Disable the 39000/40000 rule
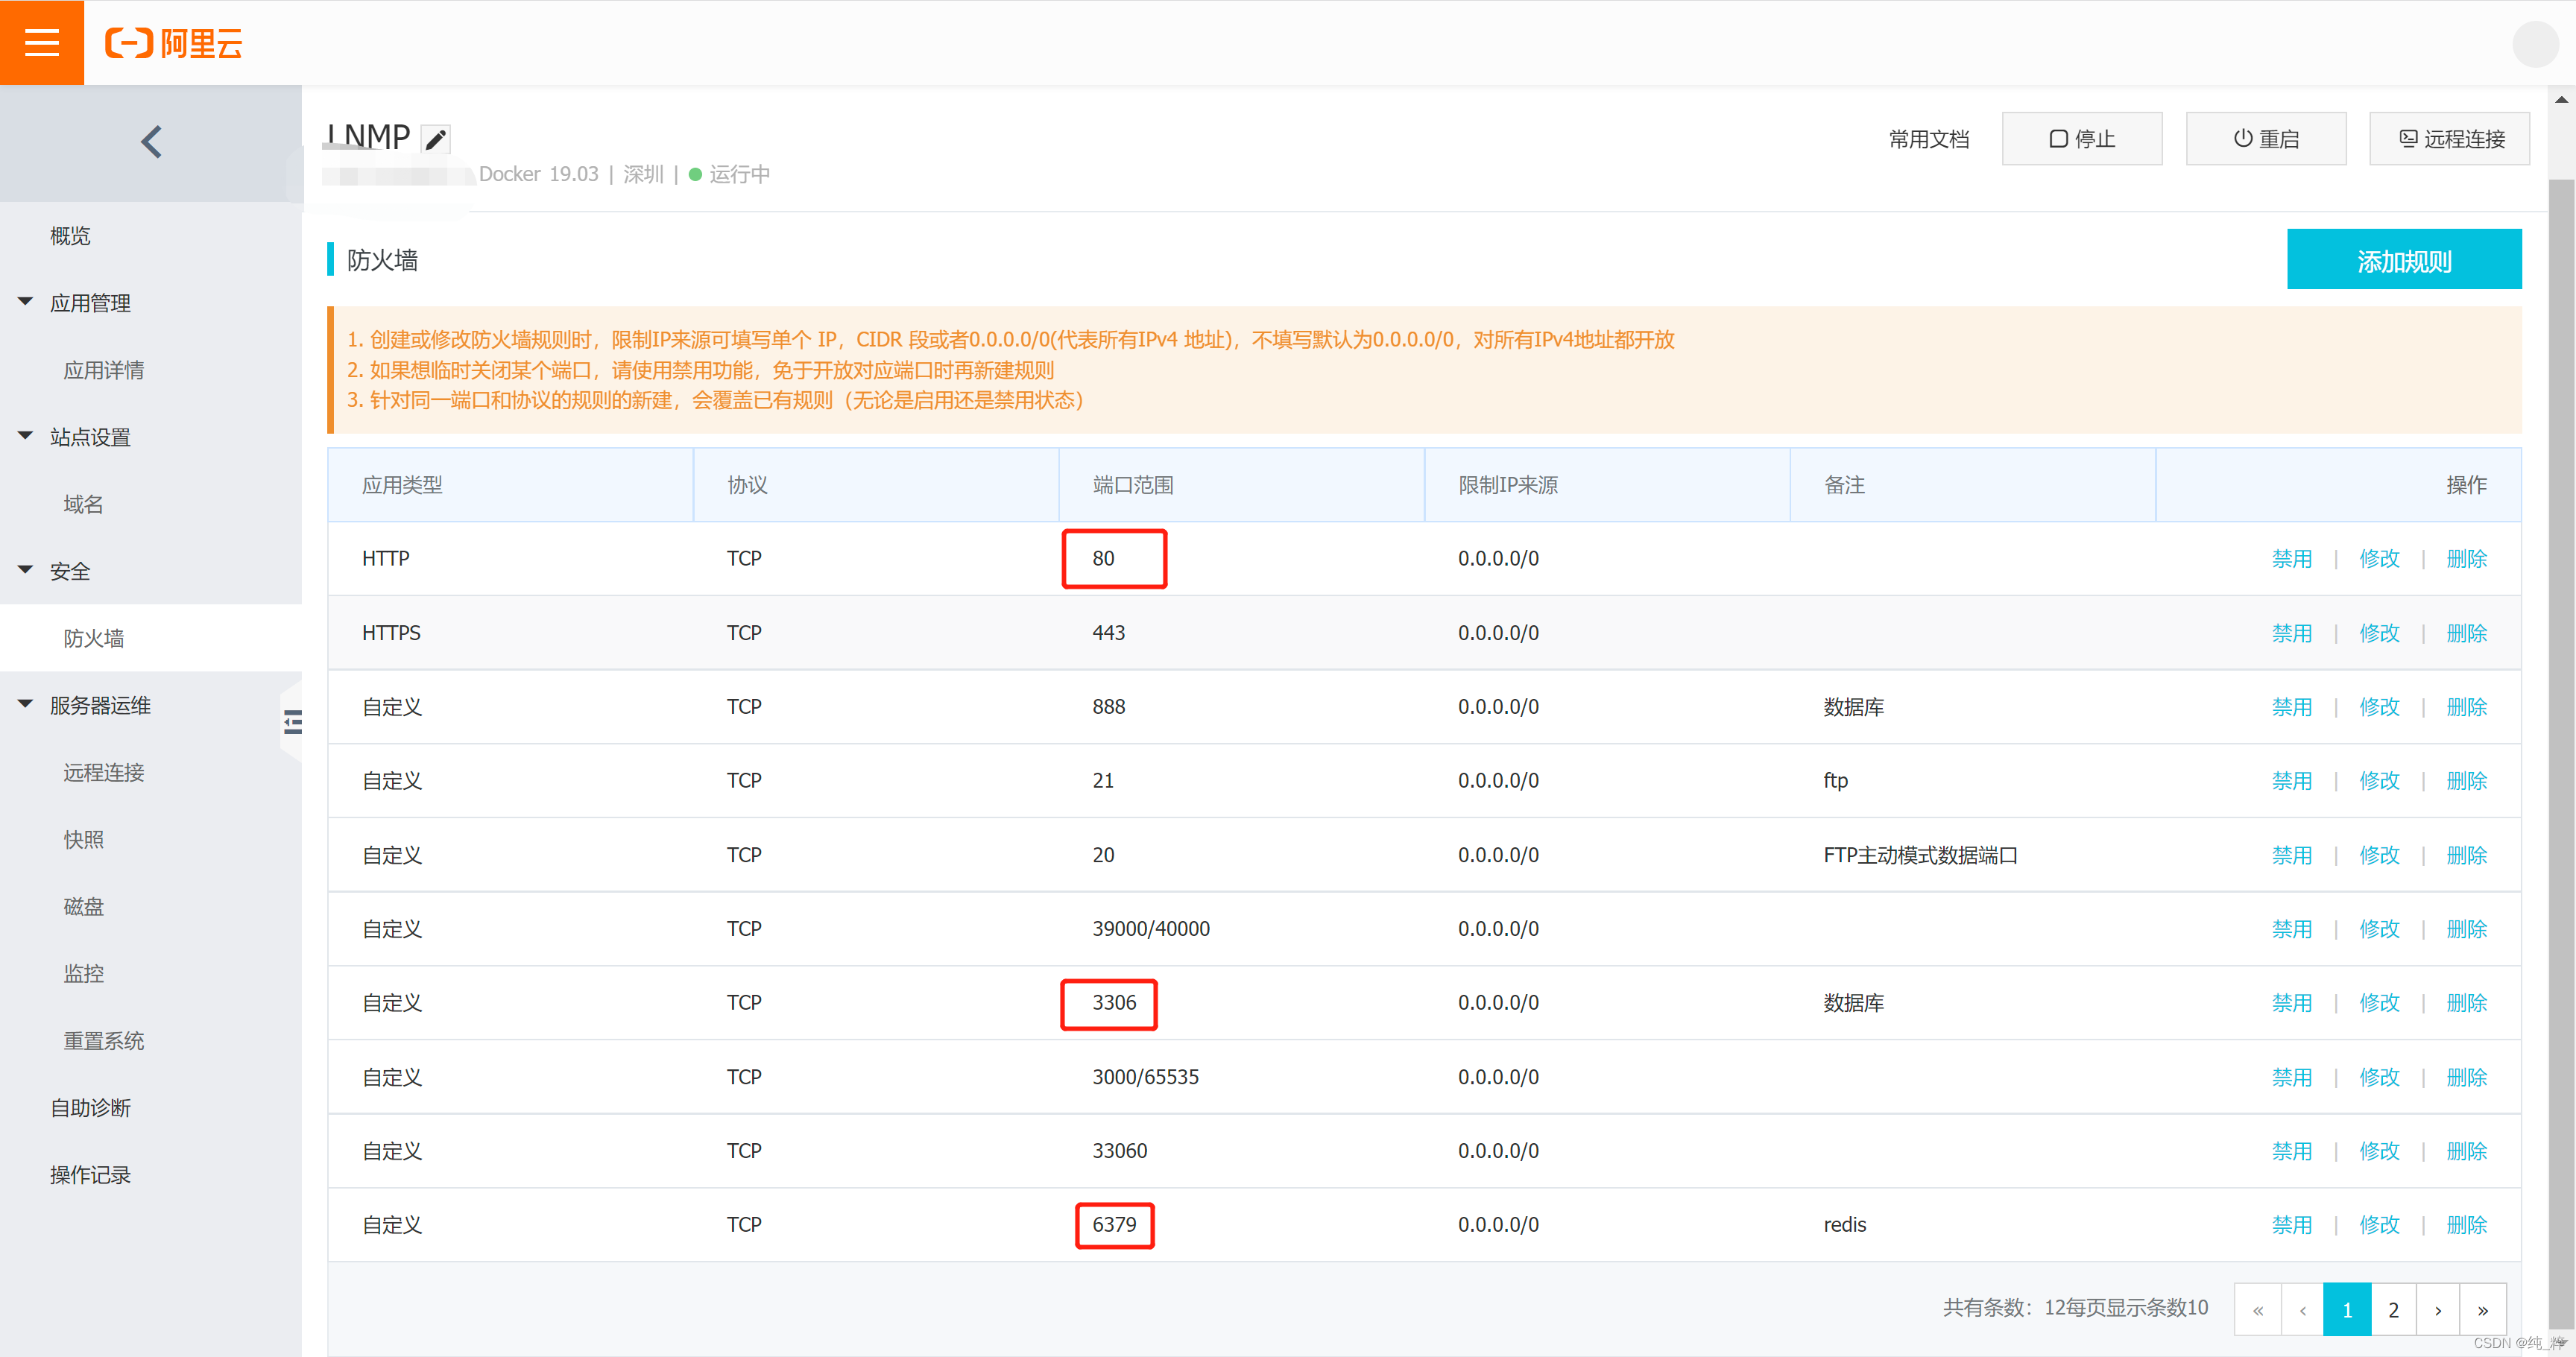The image size is (2576, 1357). tap(2292, 928)
